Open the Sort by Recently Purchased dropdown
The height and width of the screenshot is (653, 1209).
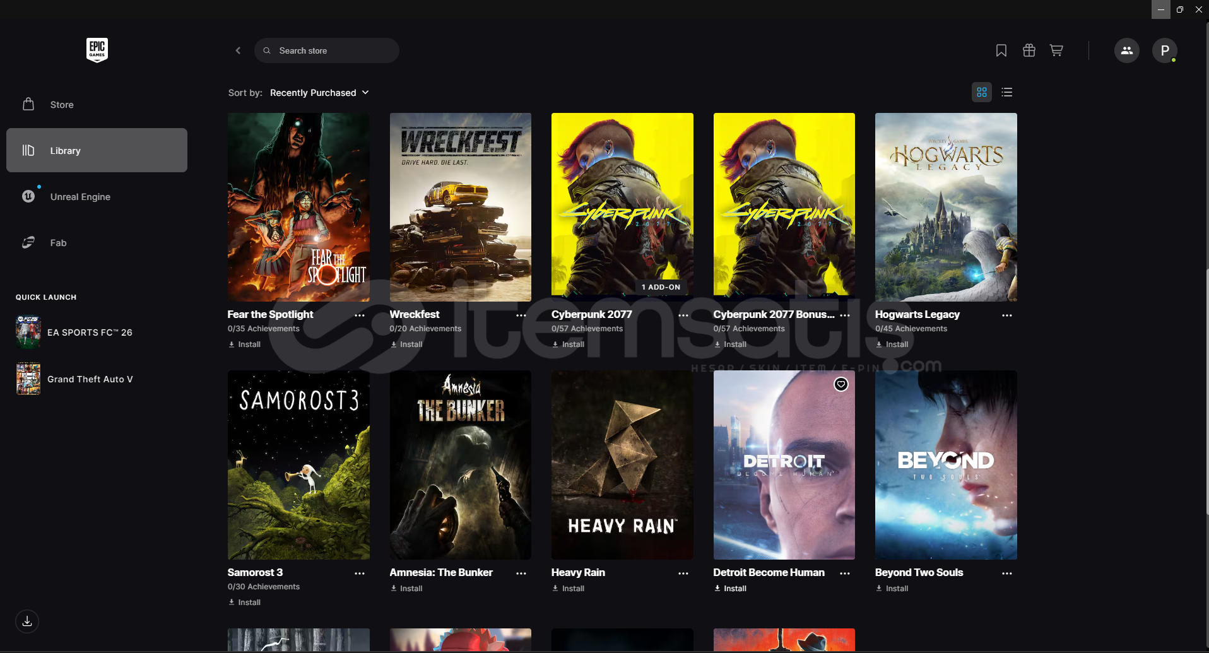coord(319,93)
